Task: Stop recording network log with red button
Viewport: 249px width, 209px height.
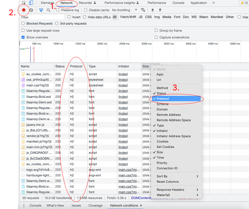Action: coord(24,10)
